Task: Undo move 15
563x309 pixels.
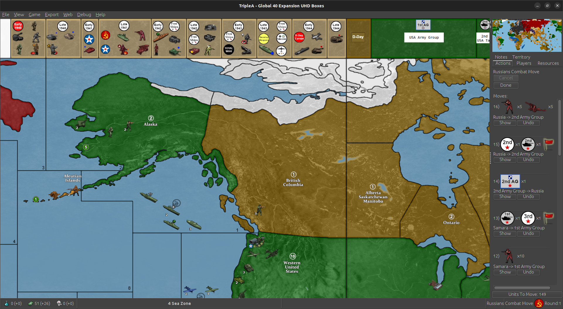Action: 528,160
